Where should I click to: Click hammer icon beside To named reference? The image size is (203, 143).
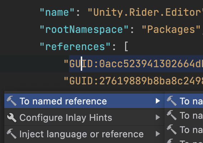(x=11, y=101)
